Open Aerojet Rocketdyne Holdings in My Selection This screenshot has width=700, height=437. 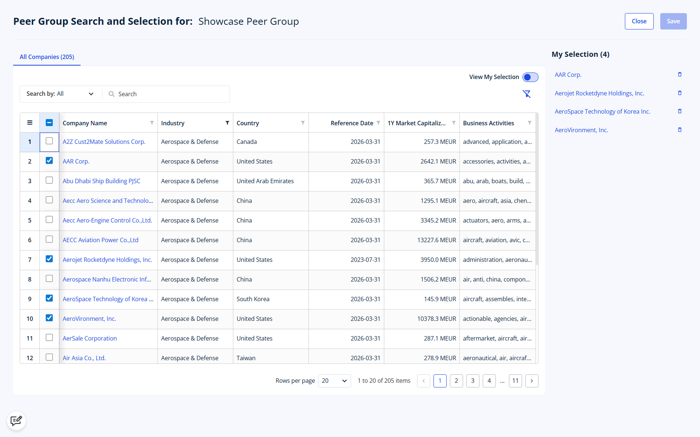coord(599,93)
